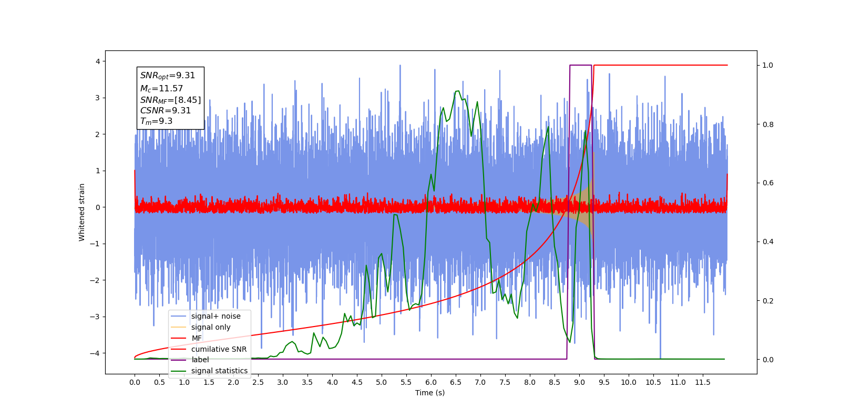Click the 0.2 tick on the right axis
The height and width of the screenshot is (420, 841).
(x=768, y=301)
